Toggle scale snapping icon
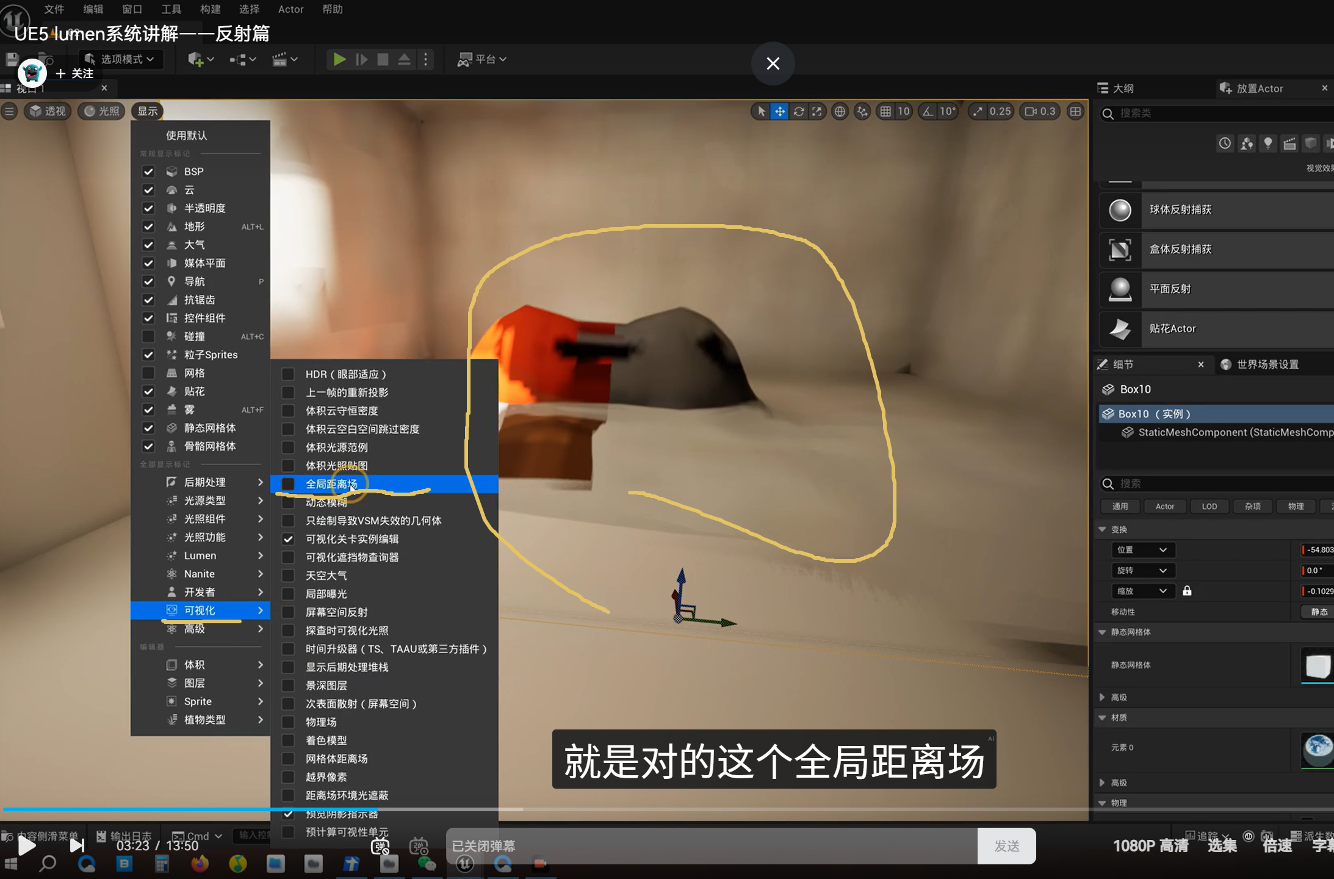The height and width of the screenshot is (879, 1334). pos(978,111)
